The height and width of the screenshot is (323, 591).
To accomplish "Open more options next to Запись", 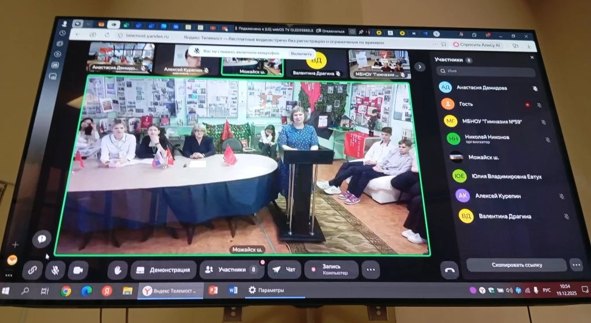I will 370,270.
